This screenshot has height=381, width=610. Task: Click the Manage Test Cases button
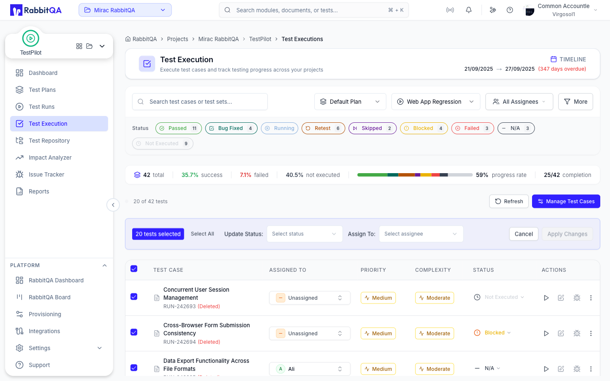[x=566, y=202]
